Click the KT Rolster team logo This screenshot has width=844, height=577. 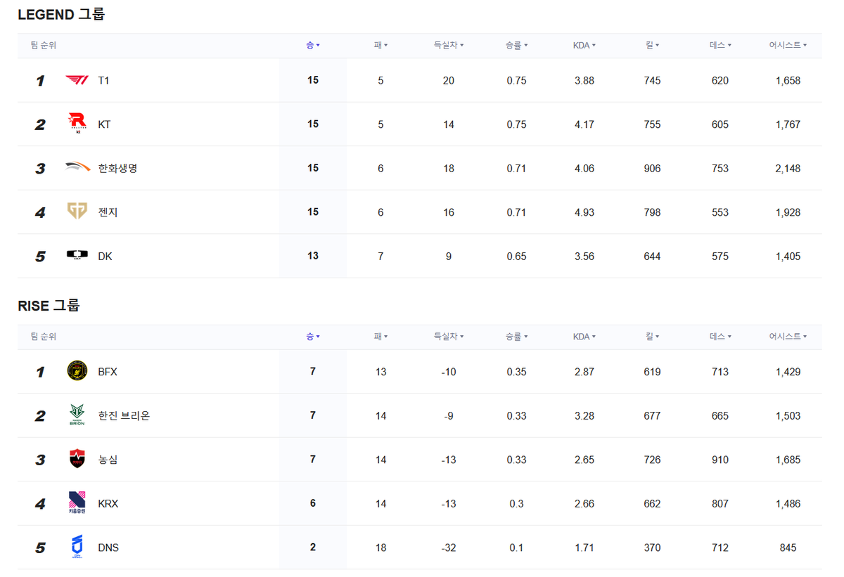pyautogui.click(x=77, y=124)
